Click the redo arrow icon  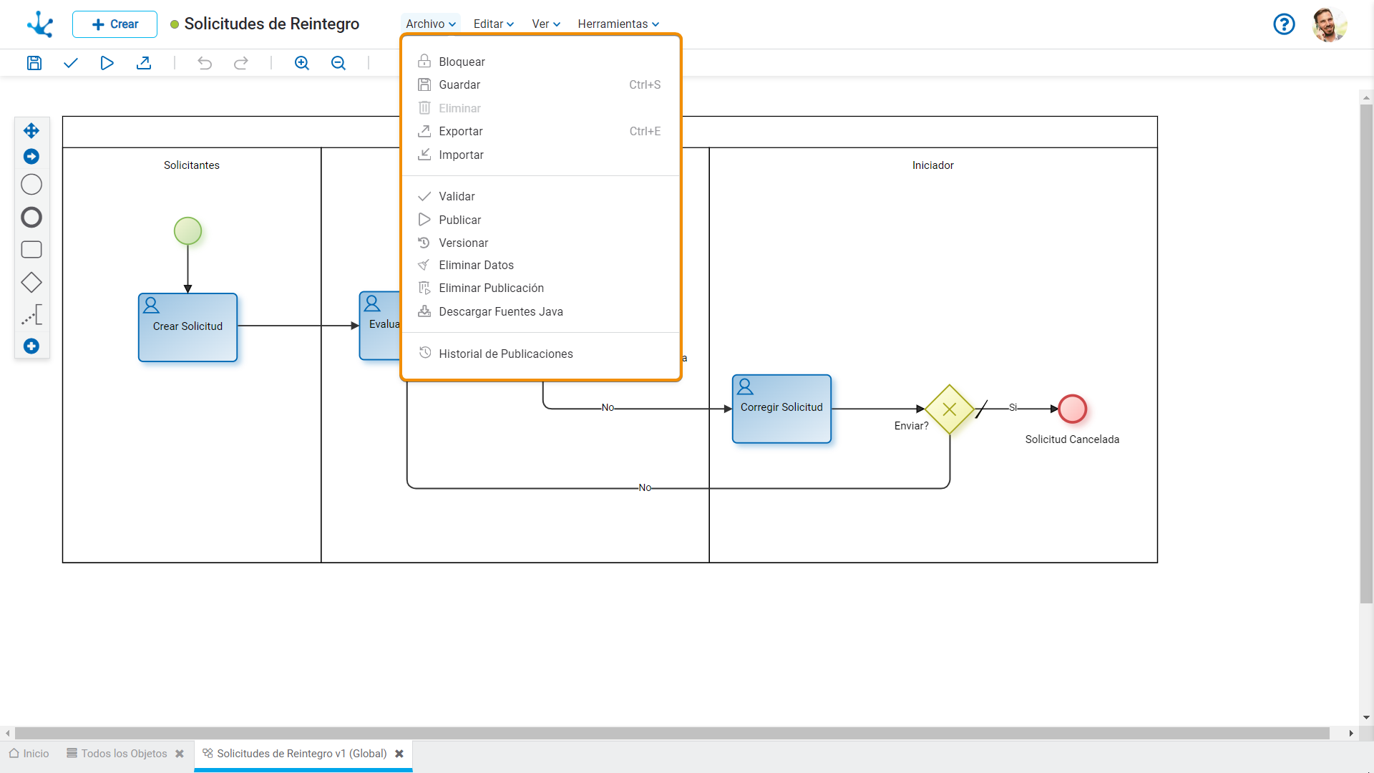coord(241,63)
